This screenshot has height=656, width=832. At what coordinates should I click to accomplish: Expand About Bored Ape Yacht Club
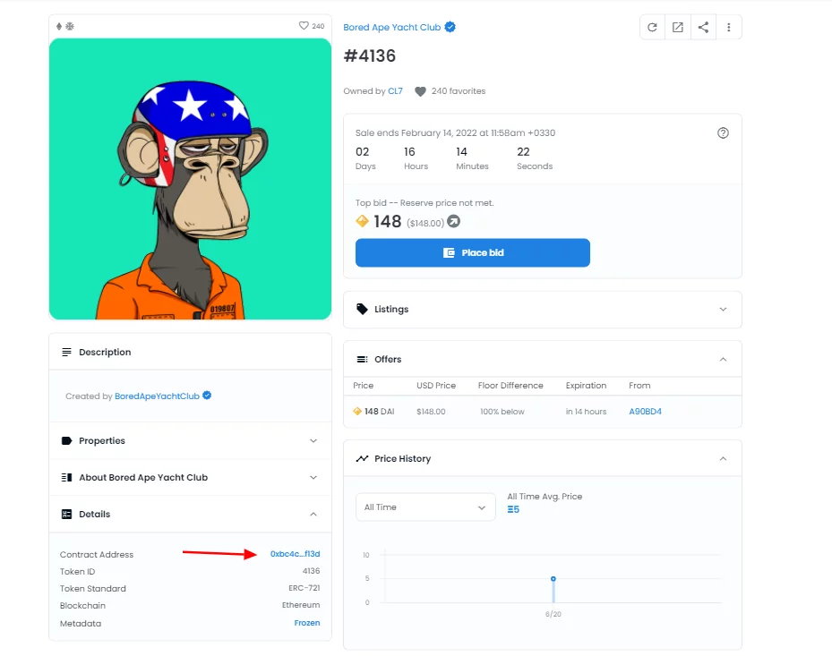coord(190,477)
